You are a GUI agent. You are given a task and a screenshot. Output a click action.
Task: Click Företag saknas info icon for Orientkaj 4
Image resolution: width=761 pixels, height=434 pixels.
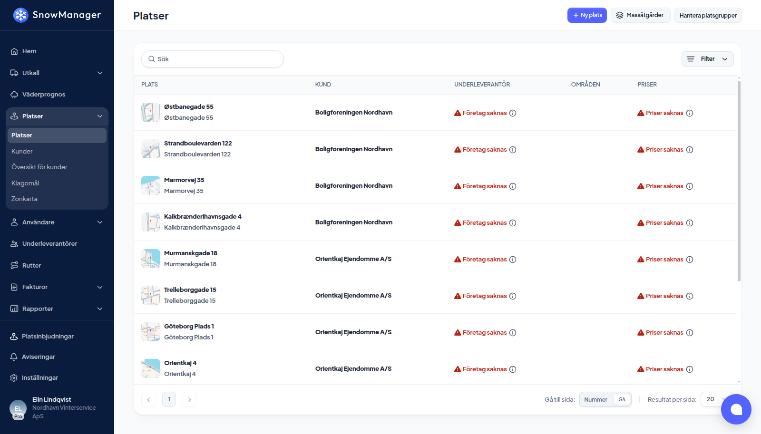(513, 369)
